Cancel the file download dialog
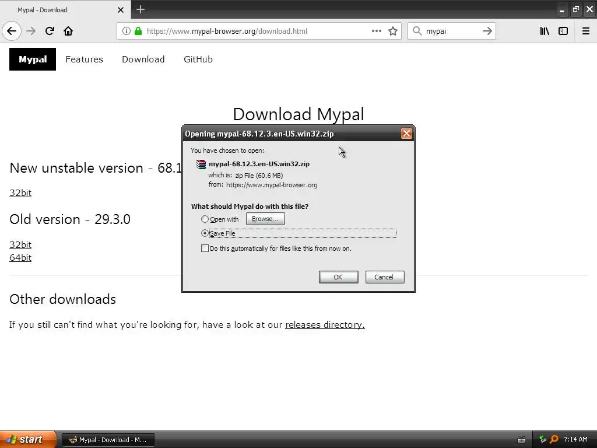Viewport: 597px width, 448px height. [385, 277]
